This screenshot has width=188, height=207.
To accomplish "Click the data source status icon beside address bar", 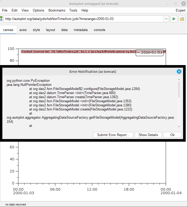I will 2,19.
